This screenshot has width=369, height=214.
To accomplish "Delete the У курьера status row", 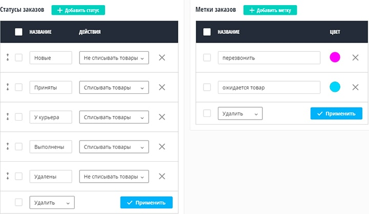I will 162,117.
